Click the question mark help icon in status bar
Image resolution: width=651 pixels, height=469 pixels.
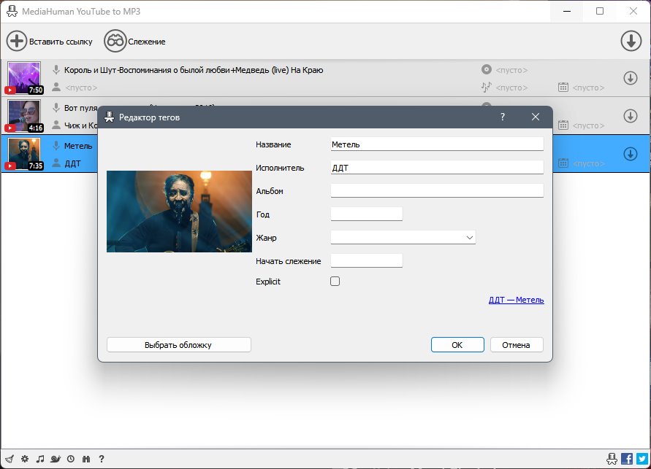[x=102, y=459]
